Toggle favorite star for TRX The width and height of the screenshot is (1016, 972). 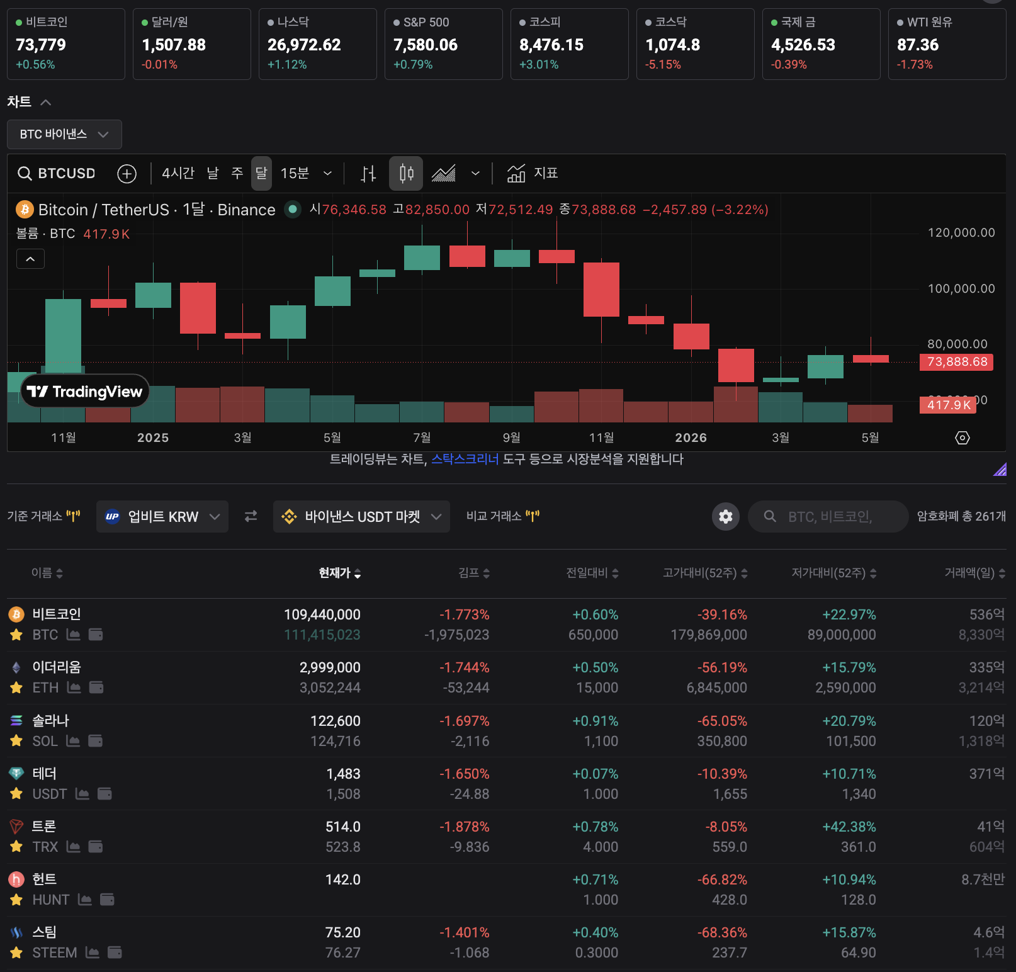tap(16, 847)
